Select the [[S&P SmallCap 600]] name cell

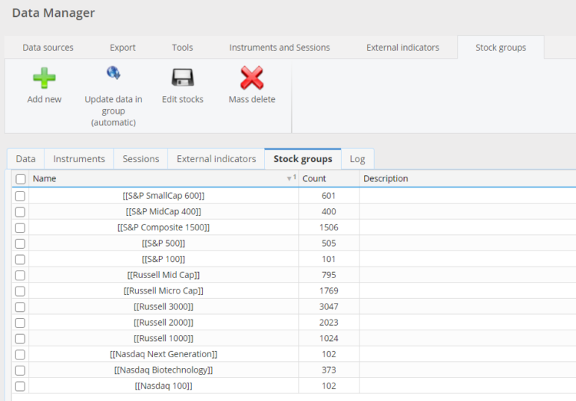(x=164, y=196)
